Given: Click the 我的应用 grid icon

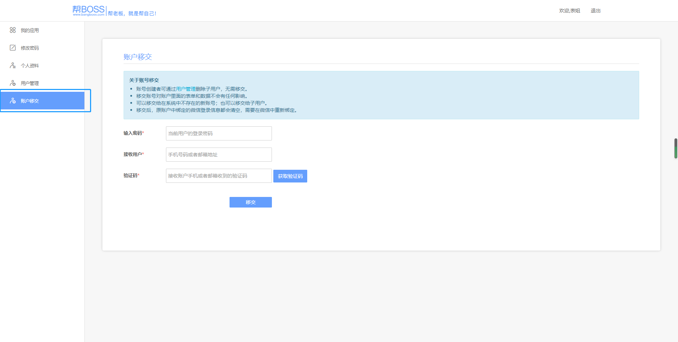Looking at the screenshot, I should click(13, 30).
